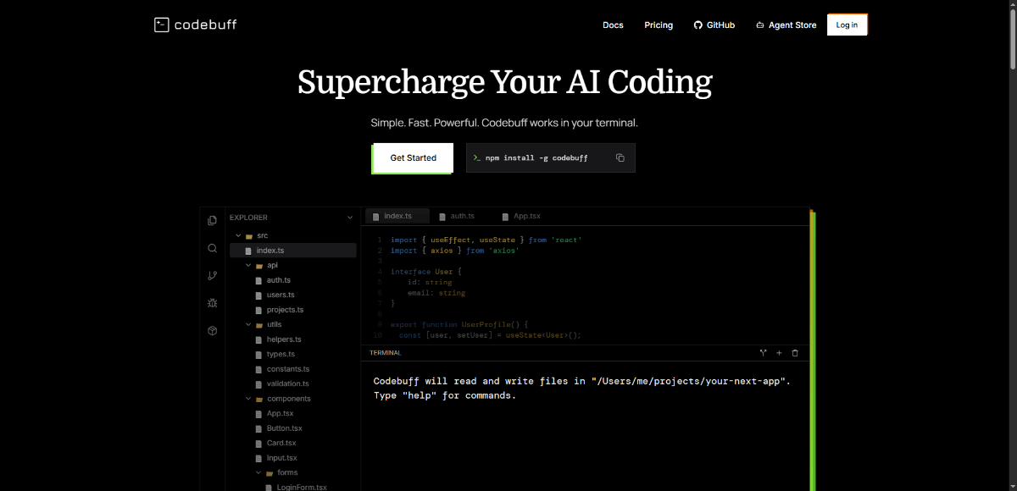Click the file icon on auth.ts tab

(x=442, y=217)
